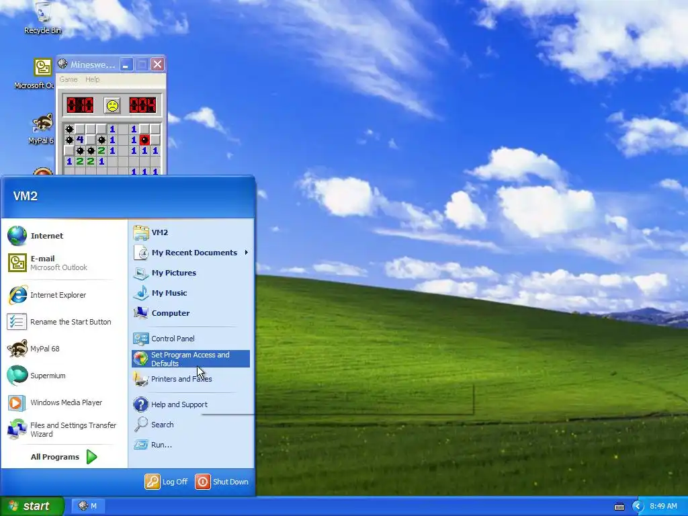Open Search from the start menu
Viewport: 688px width, 516px height.
click(x=191, y=425)
